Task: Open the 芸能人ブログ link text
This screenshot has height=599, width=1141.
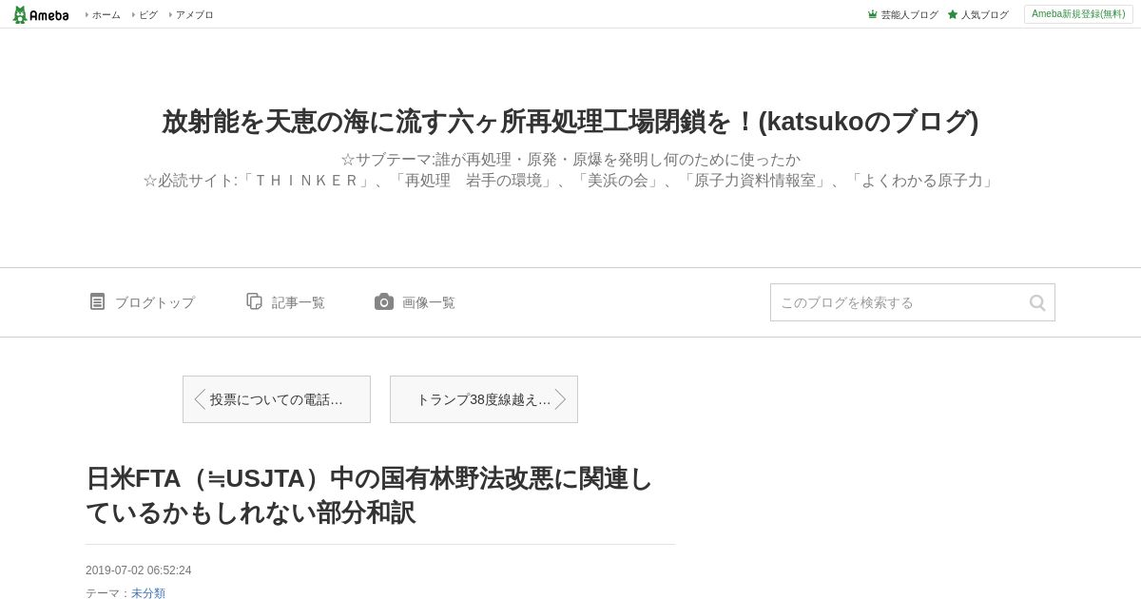Action: [x=910, y=14]
